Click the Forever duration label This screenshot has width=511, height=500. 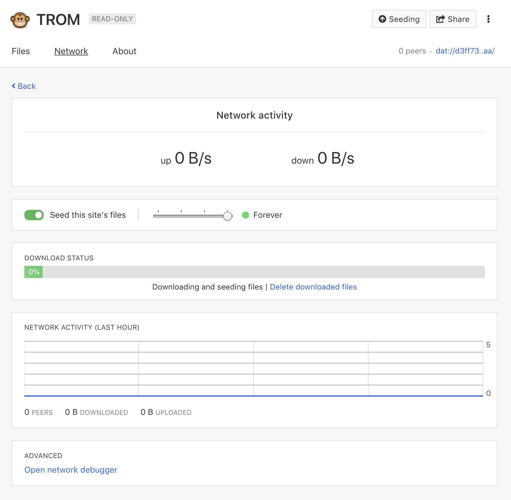point(268,215)
